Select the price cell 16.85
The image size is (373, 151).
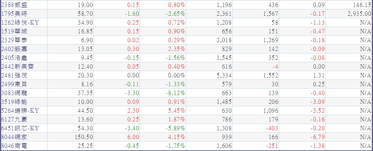point(85,31)
